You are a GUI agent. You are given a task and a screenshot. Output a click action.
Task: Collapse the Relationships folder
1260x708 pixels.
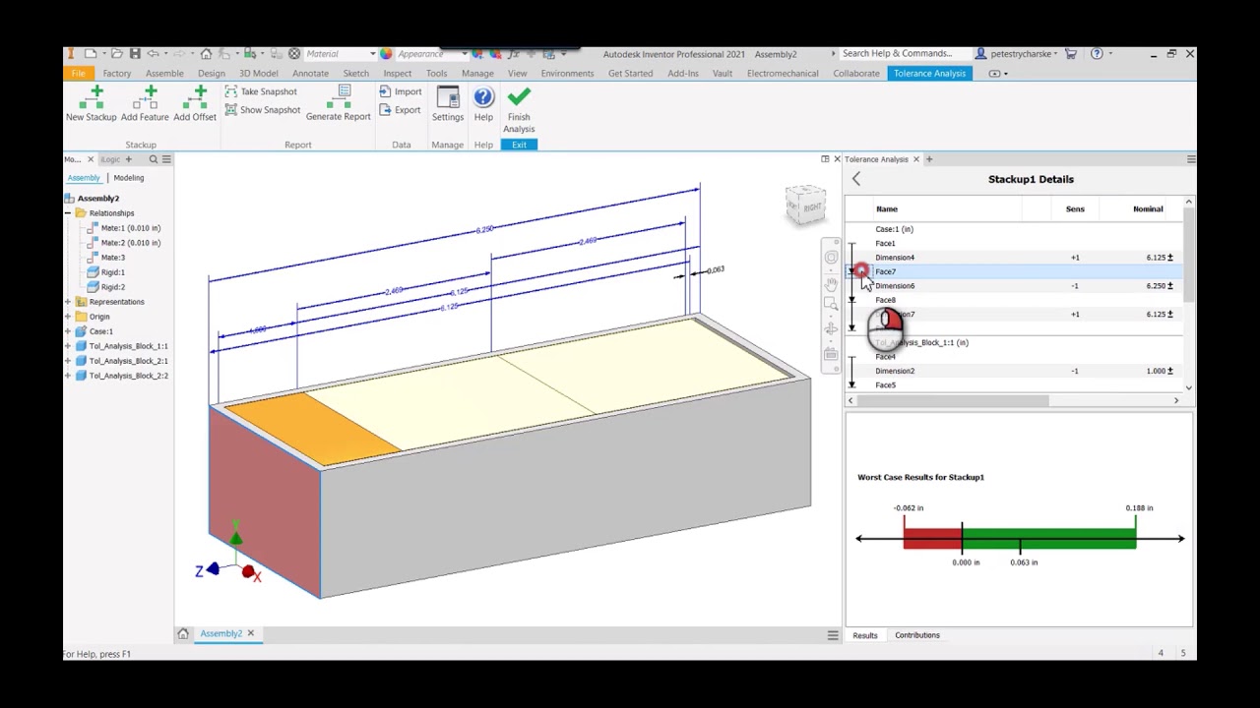click(68, 213)
